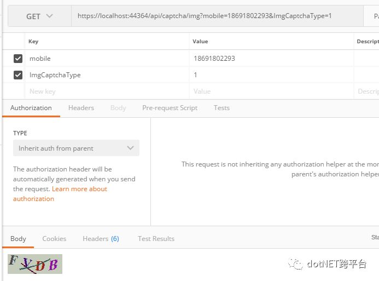Uncheck the mobile parameter checkbox
Viewport: 379px width, 281px height.
tap(18, 58)
